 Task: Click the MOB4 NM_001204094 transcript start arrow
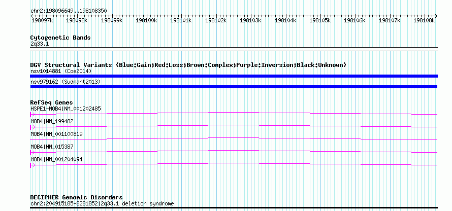click(x=33, y=165)
